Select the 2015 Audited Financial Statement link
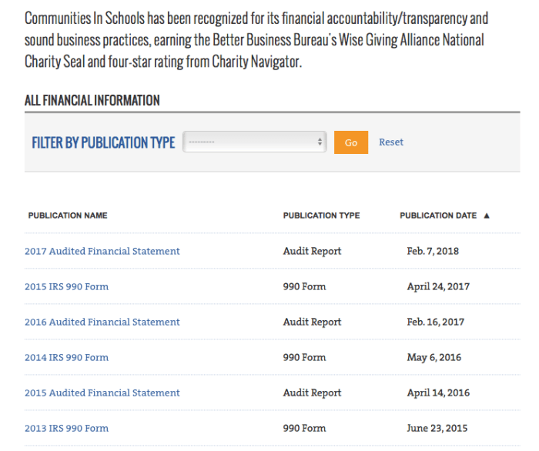The height and width of the screenshot is (451, 539). pyautogui.click(x=102, y=393)
